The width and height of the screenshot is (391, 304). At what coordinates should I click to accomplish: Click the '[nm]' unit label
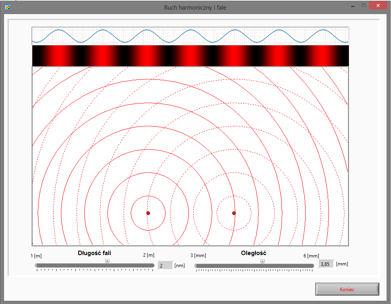click(x=180, y=265)
